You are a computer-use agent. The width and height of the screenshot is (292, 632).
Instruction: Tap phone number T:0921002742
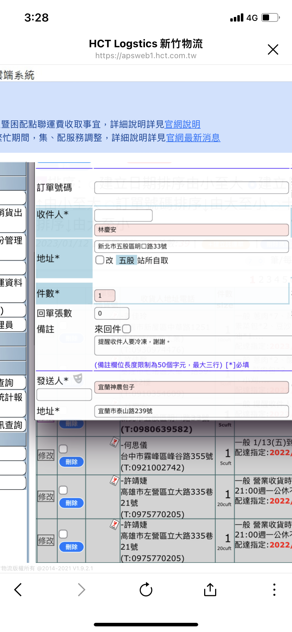(x=152, y=468)
